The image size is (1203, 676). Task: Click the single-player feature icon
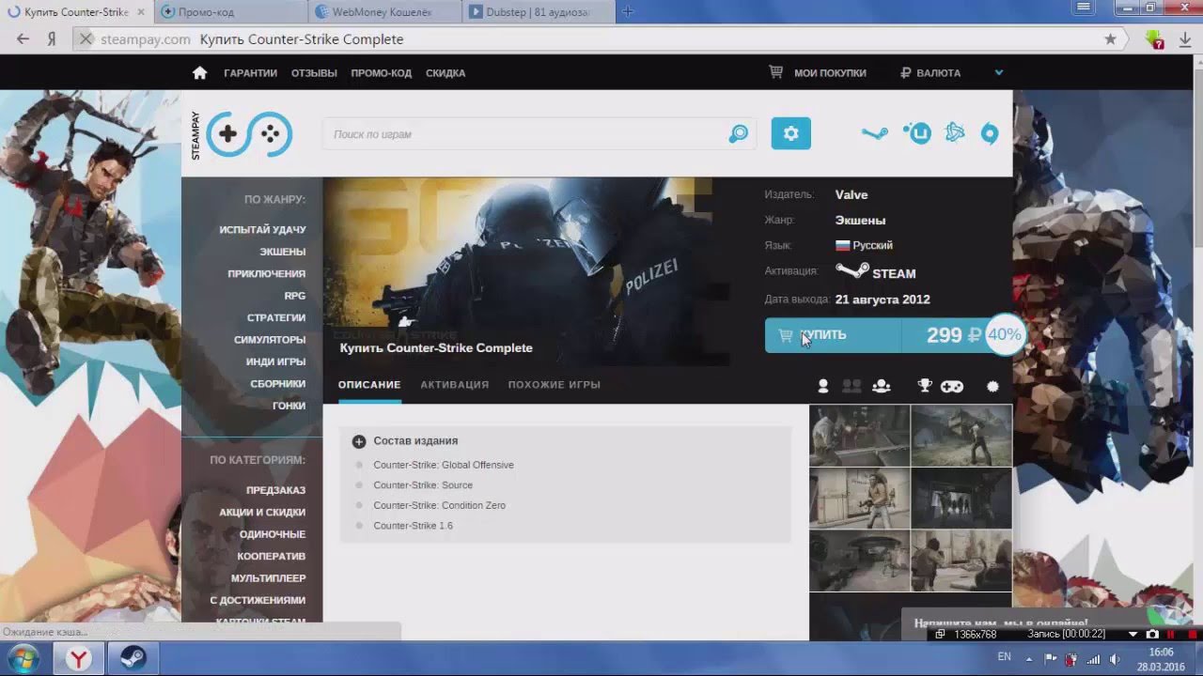click(823, 386)
